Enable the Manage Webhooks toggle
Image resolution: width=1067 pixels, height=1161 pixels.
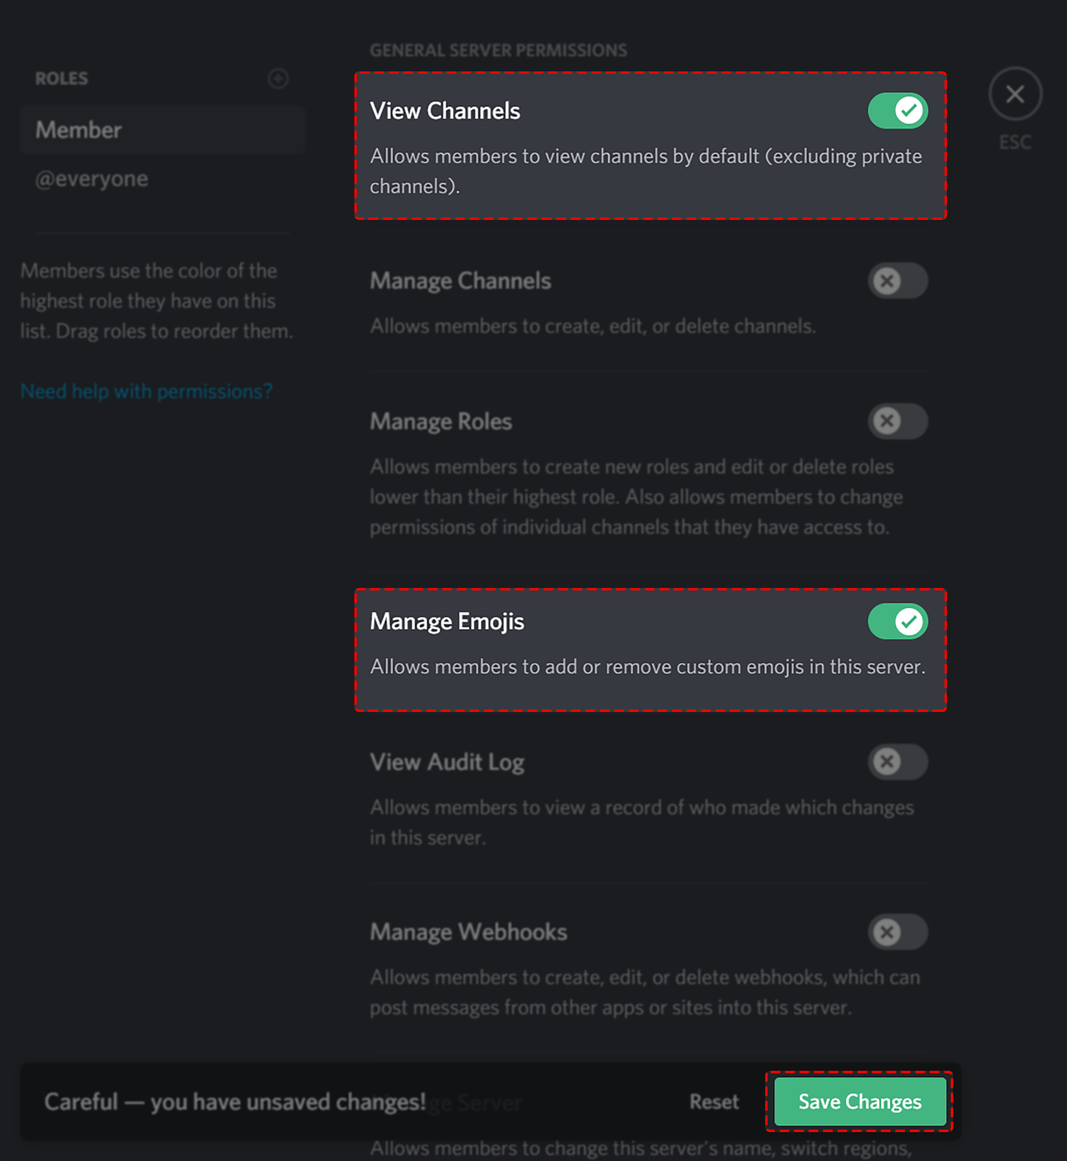[897, 932]
